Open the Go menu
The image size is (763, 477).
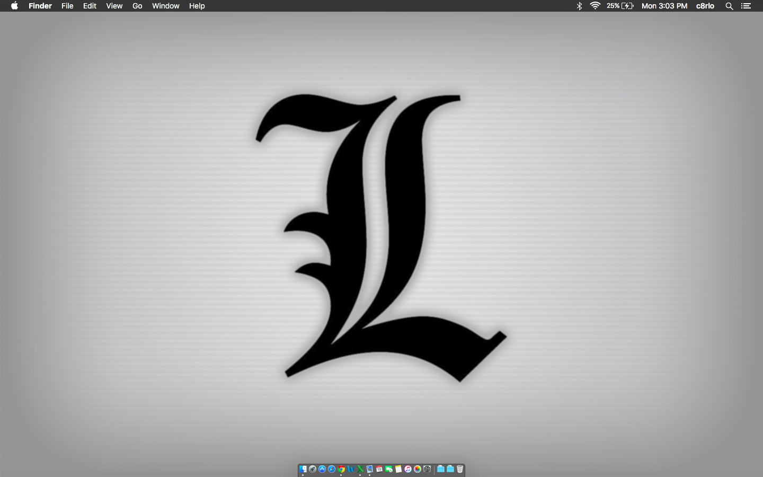coord(137,6)
